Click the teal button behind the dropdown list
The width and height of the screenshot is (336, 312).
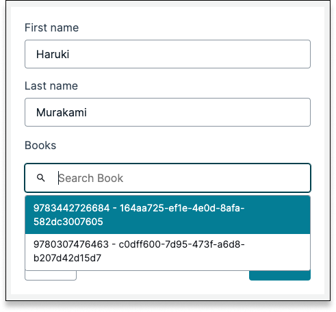click(280, 275)
